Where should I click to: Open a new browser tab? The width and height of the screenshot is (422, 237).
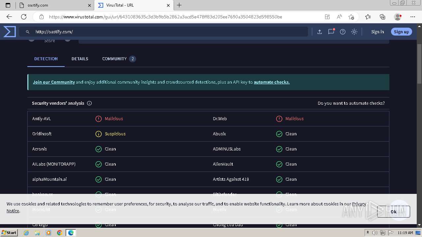point(179,5)
